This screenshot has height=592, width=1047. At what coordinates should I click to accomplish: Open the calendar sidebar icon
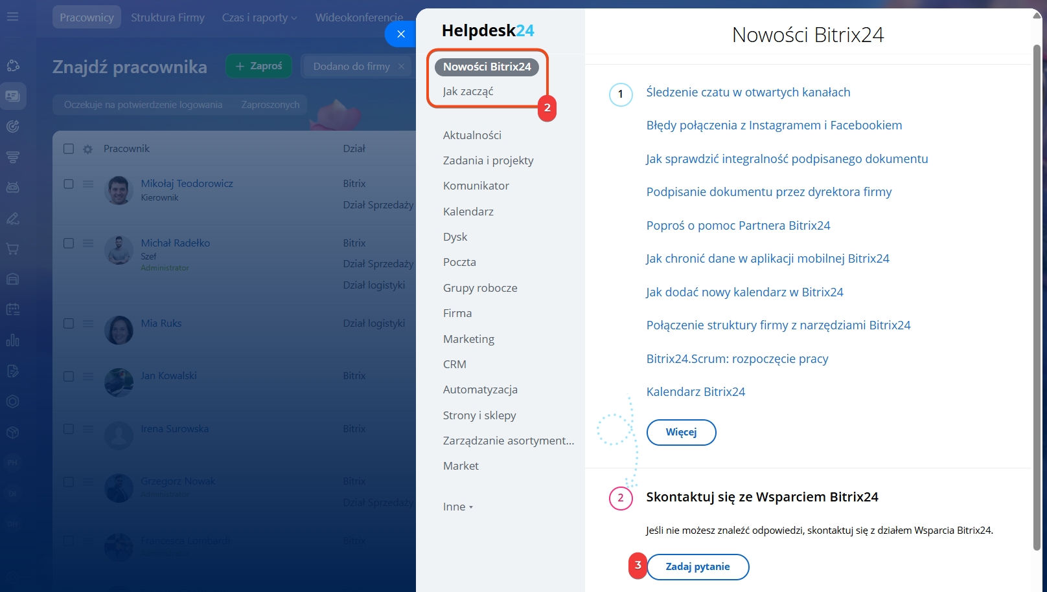pyautogui.click(x=13, y=309)
